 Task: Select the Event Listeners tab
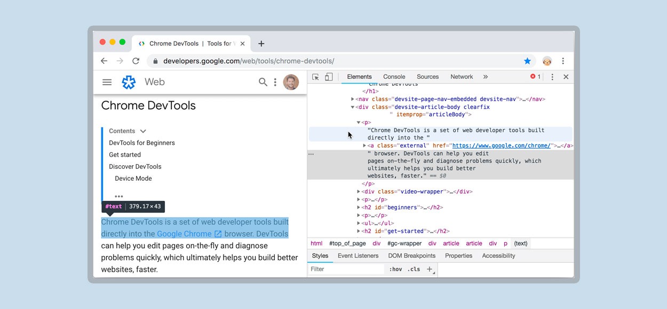click(x=358, y=256)
